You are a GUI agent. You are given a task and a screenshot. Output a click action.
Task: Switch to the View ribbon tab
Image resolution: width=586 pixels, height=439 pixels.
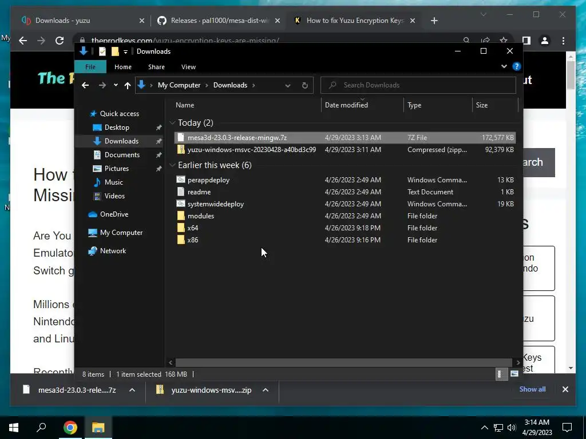click(188, 67)
